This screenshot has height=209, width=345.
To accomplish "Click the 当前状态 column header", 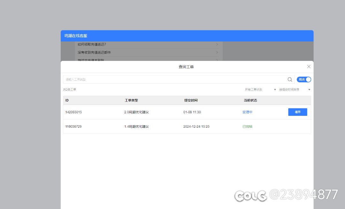I will 250,101.
